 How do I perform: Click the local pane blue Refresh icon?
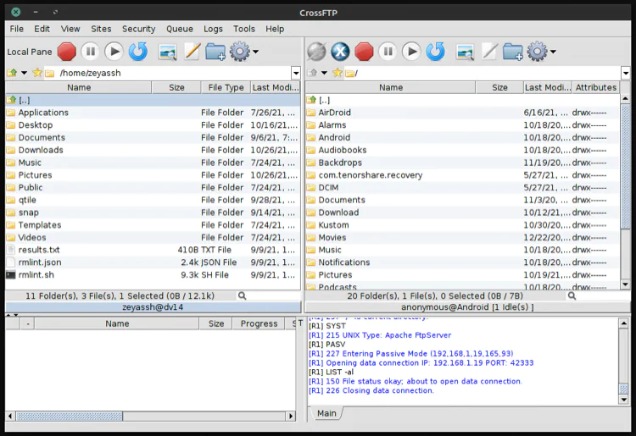[x=137, y=52]
